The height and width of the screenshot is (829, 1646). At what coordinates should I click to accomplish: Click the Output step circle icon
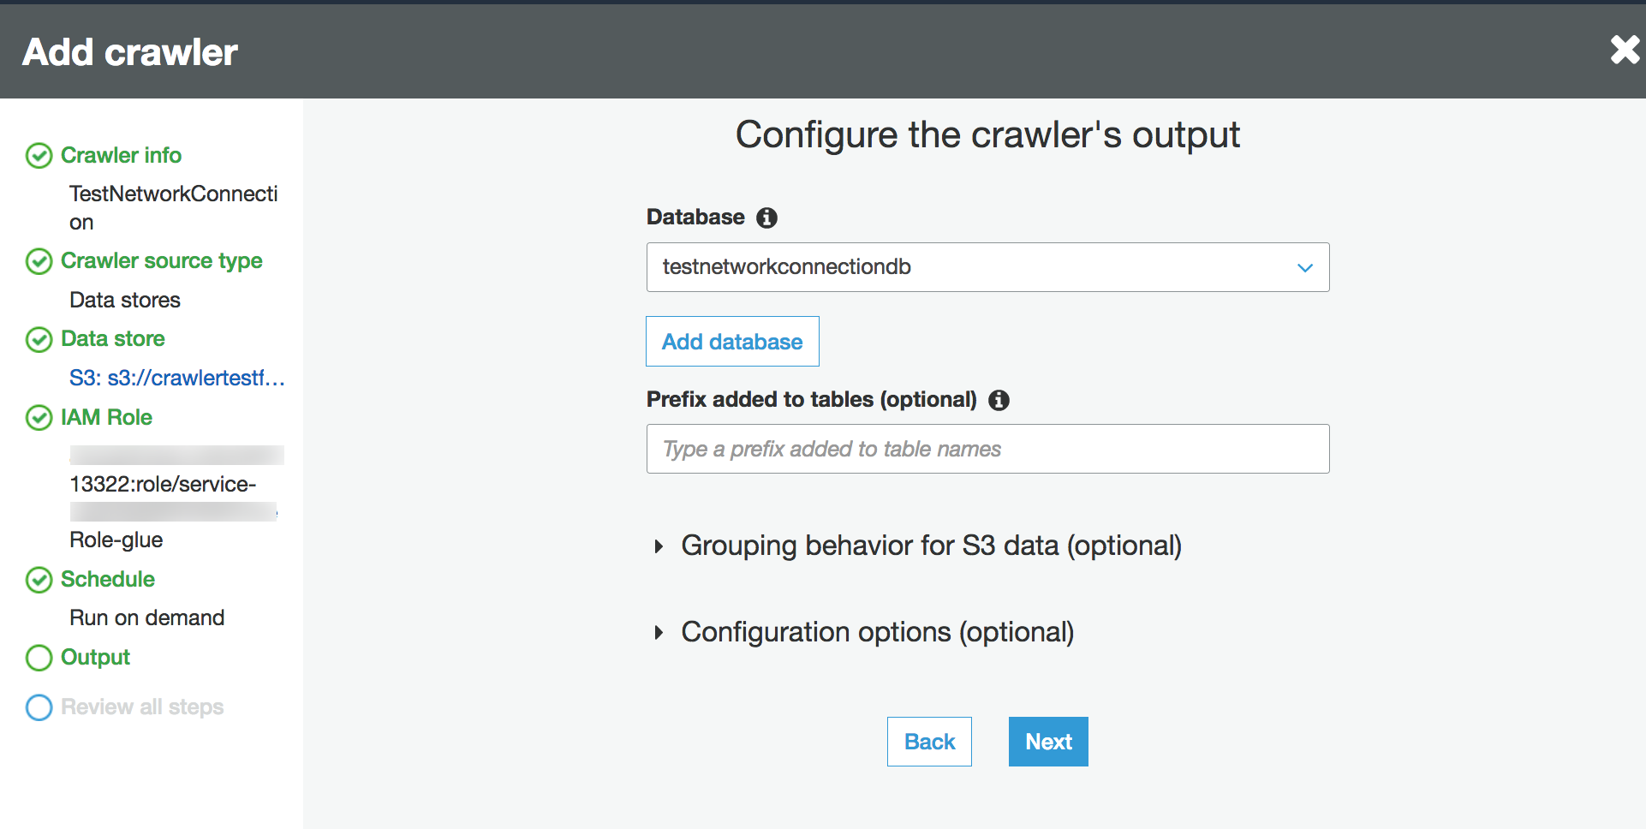pos(39,658)
